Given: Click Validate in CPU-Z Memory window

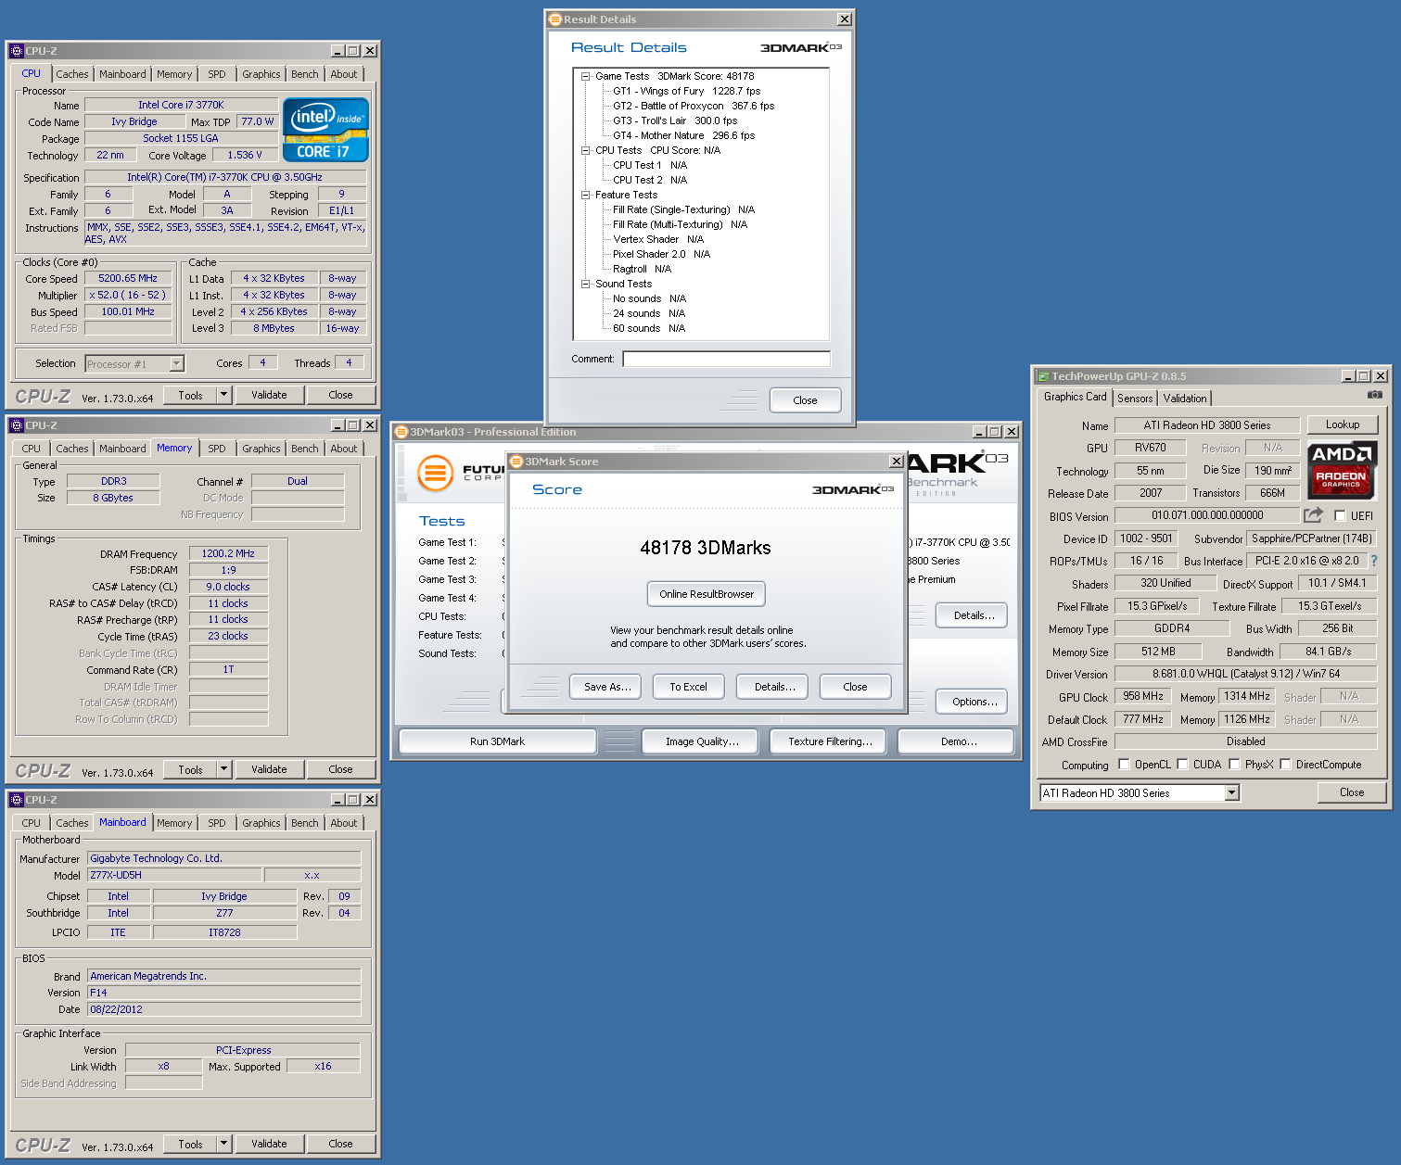Looking at the screenshot, I should click(269, 769).
